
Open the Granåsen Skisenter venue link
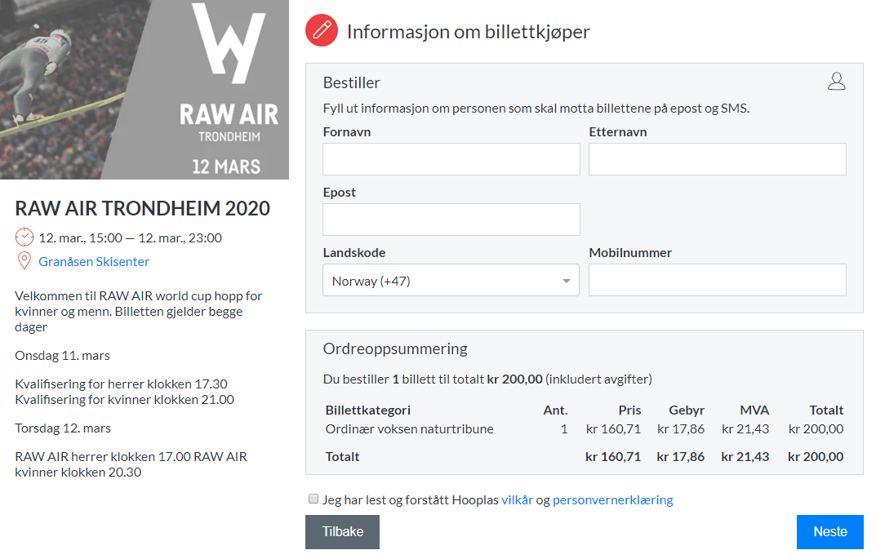94,262
